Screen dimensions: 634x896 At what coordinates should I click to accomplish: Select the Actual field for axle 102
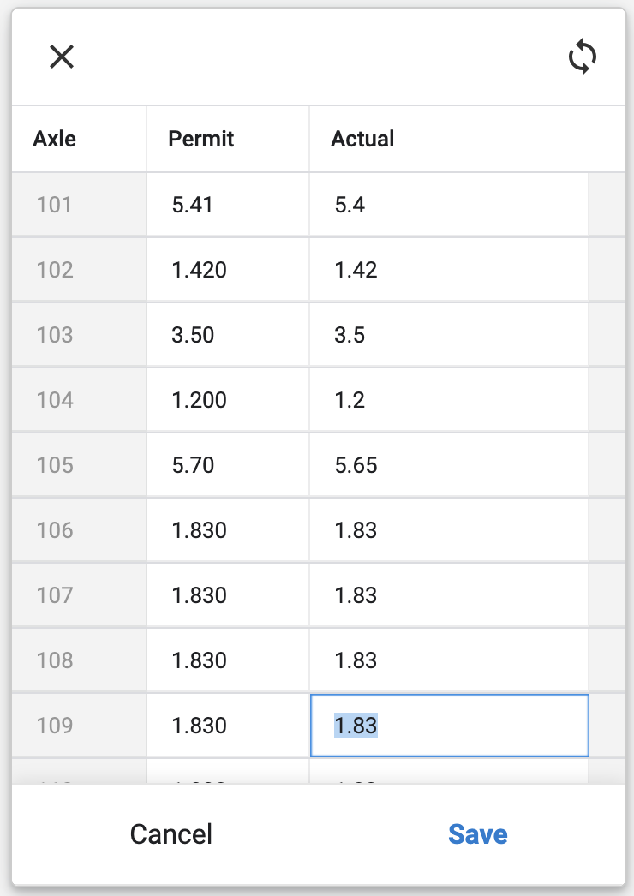(449, 270)
